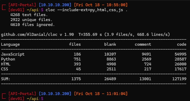
Task: Click the cloc command text in prompt
Action: click(87, 10)
